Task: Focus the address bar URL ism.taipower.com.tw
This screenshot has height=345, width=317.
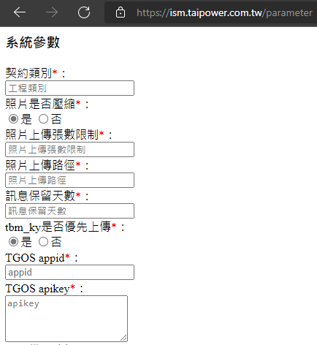Action: pos(224,12)
